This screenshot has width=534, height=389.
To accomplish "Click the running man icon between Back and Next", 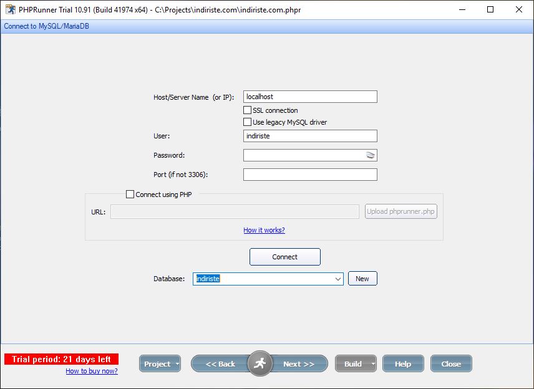I will coord(260,363).
